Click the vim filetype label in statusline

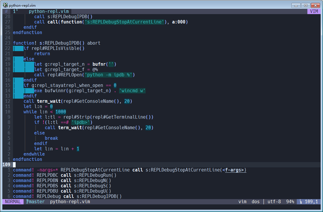click(243, 201)
